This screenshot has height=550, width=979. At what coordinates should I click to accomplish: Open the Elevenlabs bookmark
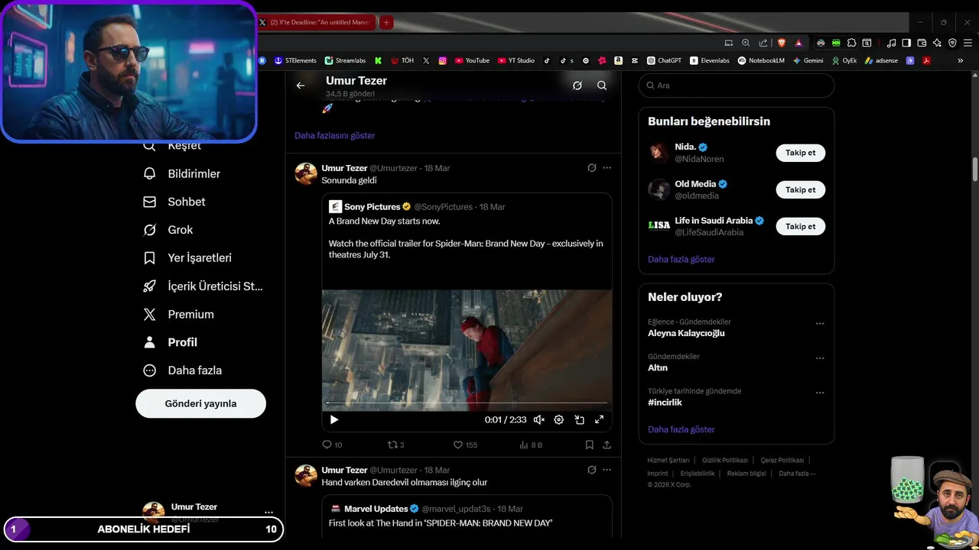(710, 60)
